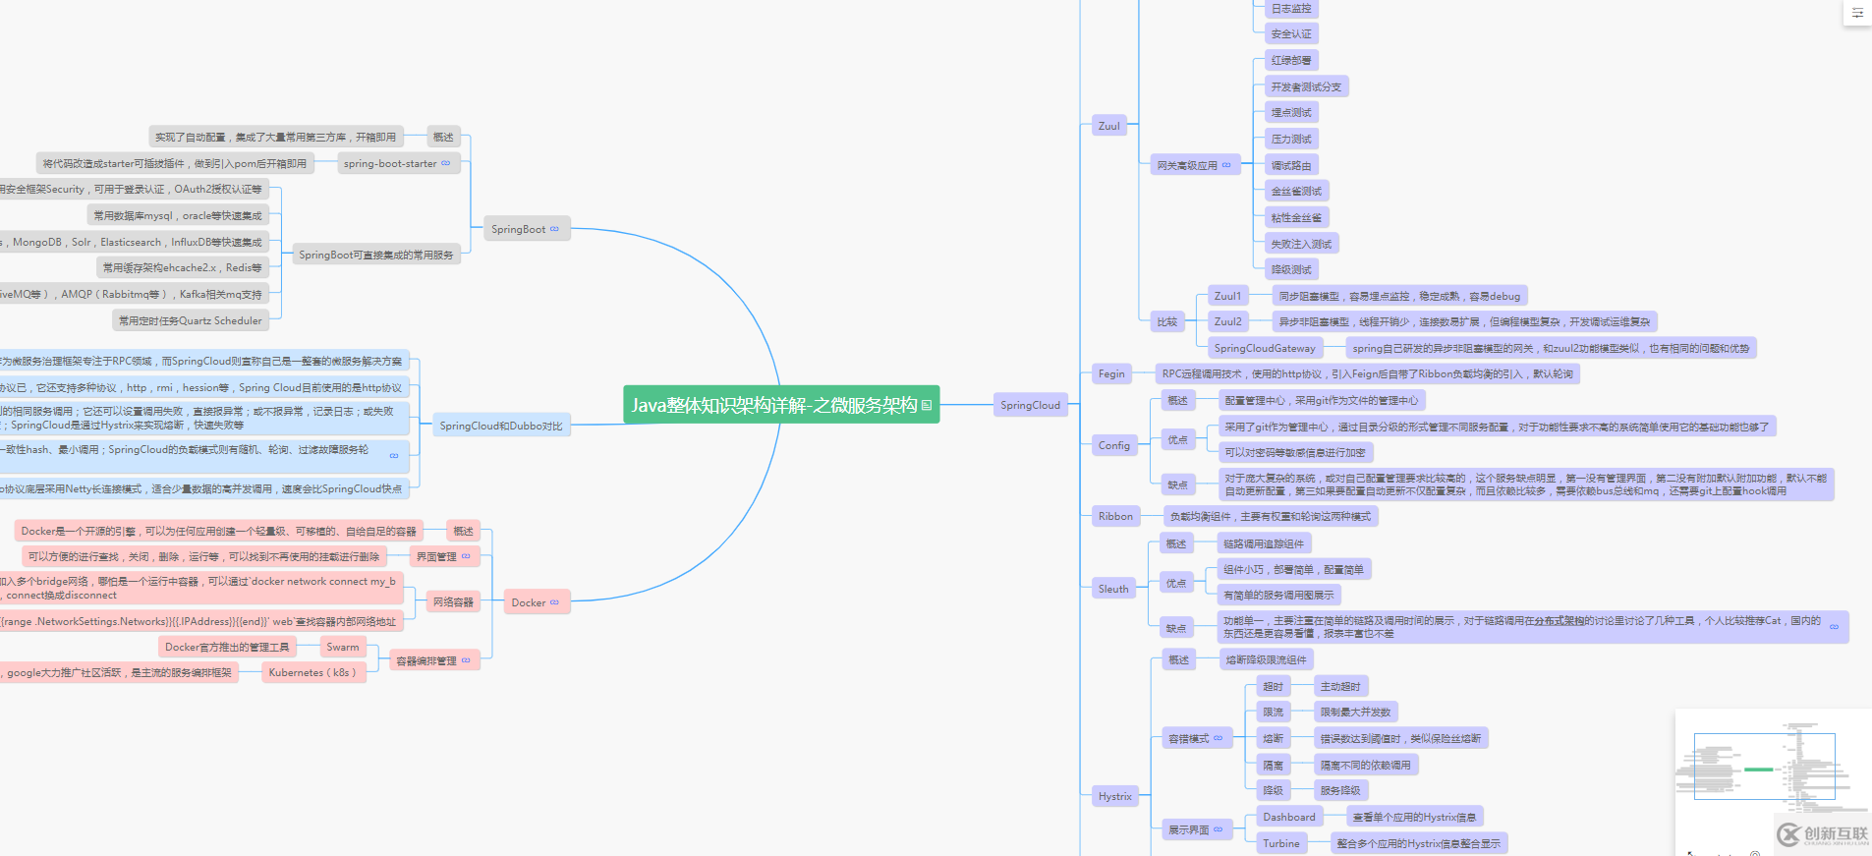
Task: Click the link icon on 容错模式 node
Action: [x=1219, y=738]
